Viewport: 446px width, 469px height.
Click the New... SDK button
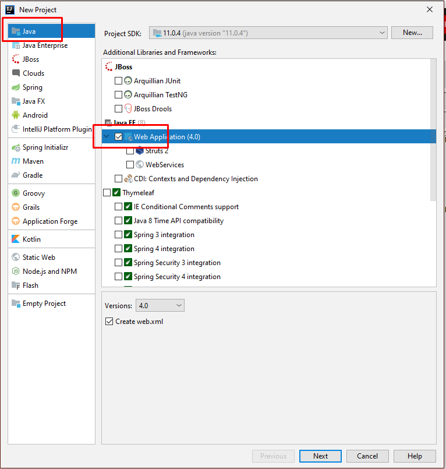(412, 33)
